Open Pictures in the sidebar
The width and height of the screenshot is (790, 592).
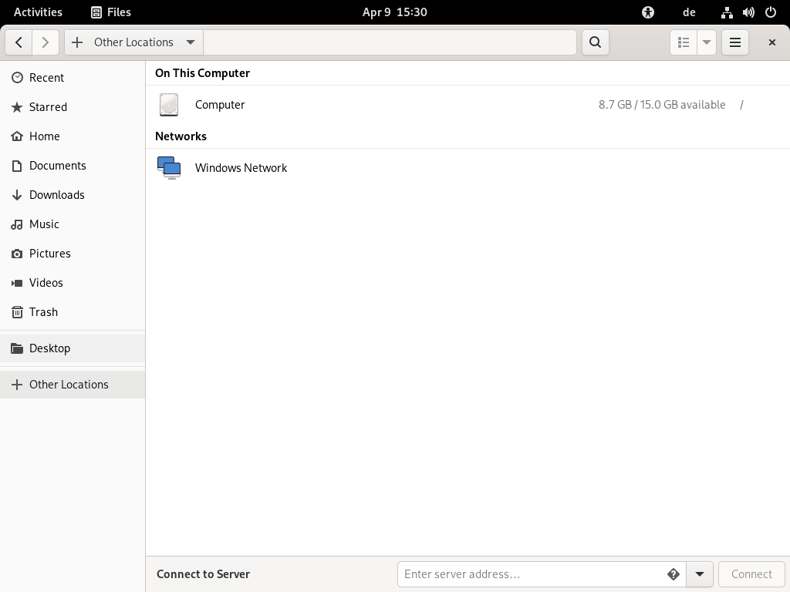tap(73, 253)
